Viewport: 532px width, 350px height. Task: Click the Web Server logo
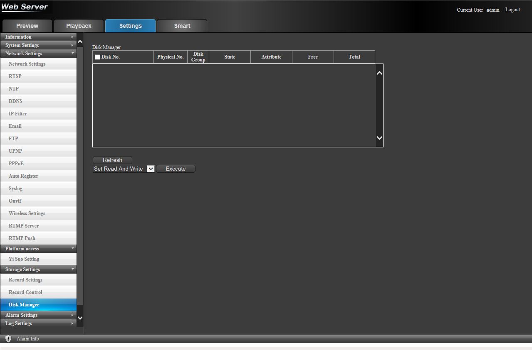pyautogui.click(x=25, y=7)
